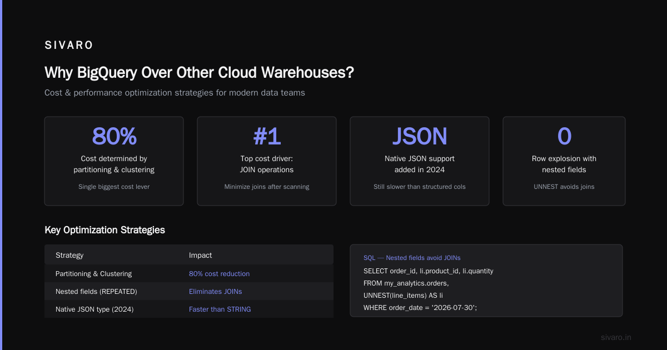Image resolution: width=667 pixels, height=350 pixels.
Task: Click 'Key Optimization Strategies' section heading
Action: [x=104, y=230]
